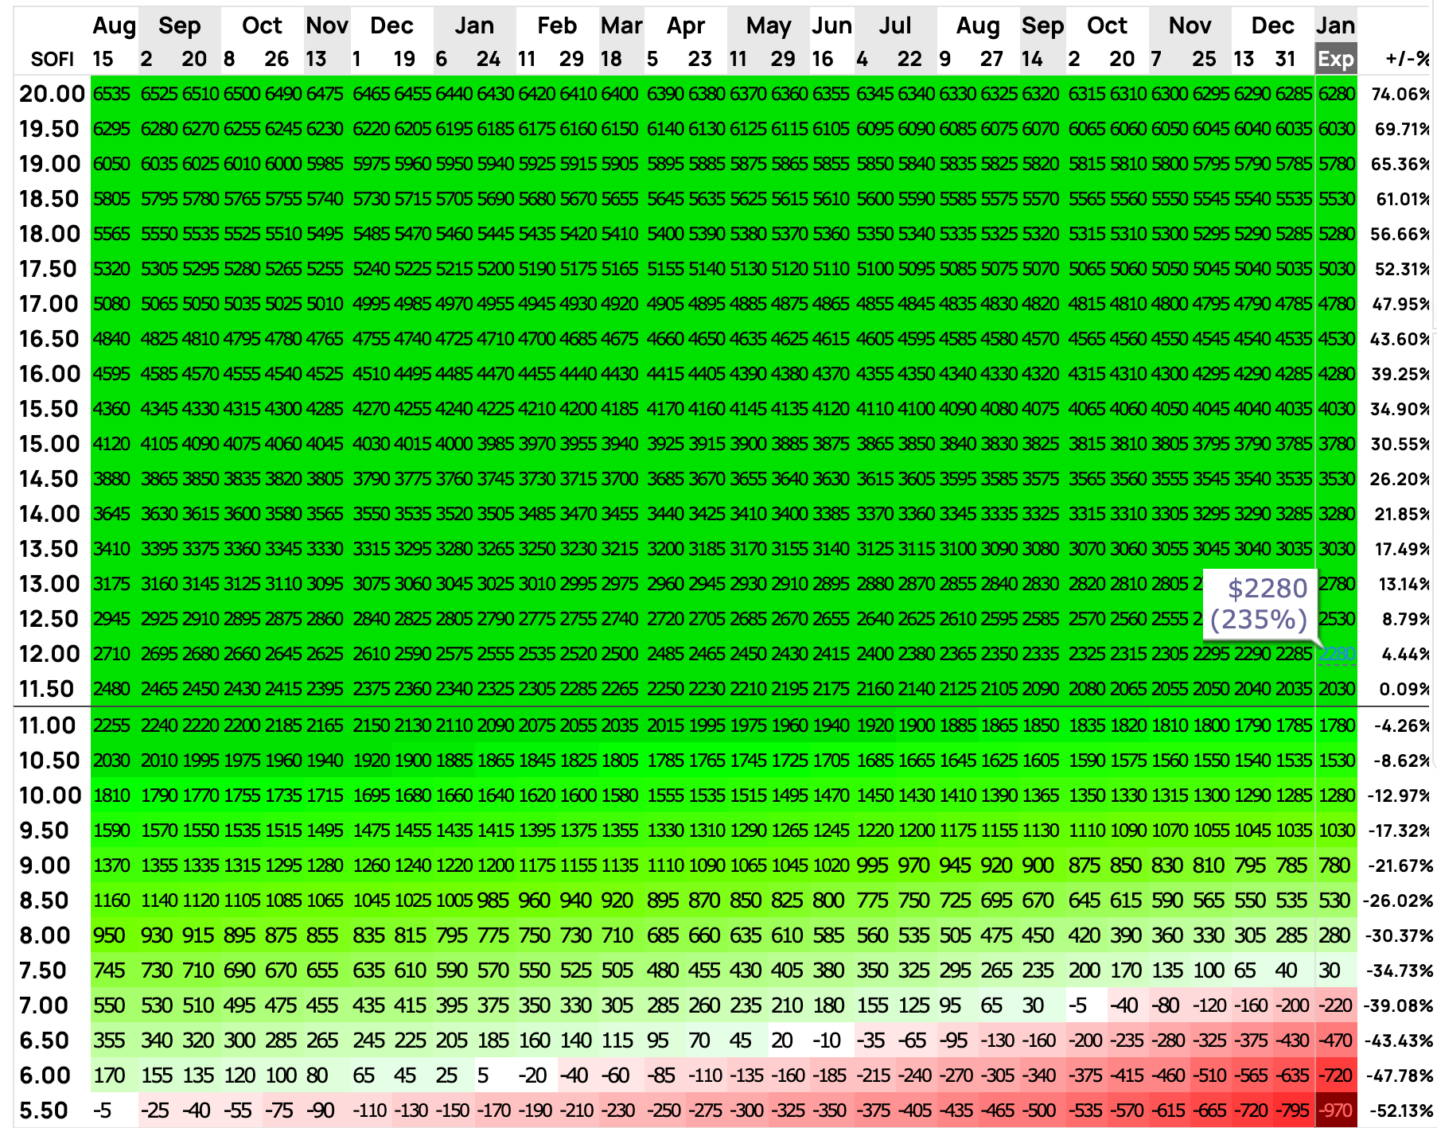Click the date 16 under the Jun header
The height and width of the screenshot is (1128, 1437).
coord(823,59)
